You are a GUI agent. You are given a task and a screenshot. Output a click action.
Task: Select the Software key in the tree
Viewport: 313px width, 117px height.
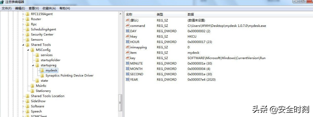click(x=38, y=107)
